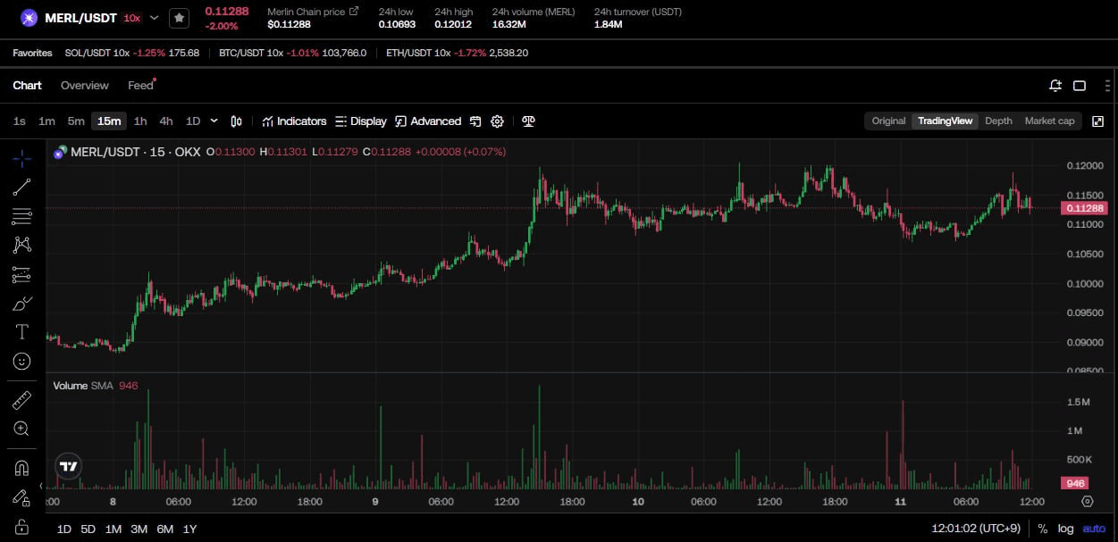The height and width of the screenshot is (542, 1118).
Task: Select the 1D timeframe in top toolbar
Action: pos(193,121)
